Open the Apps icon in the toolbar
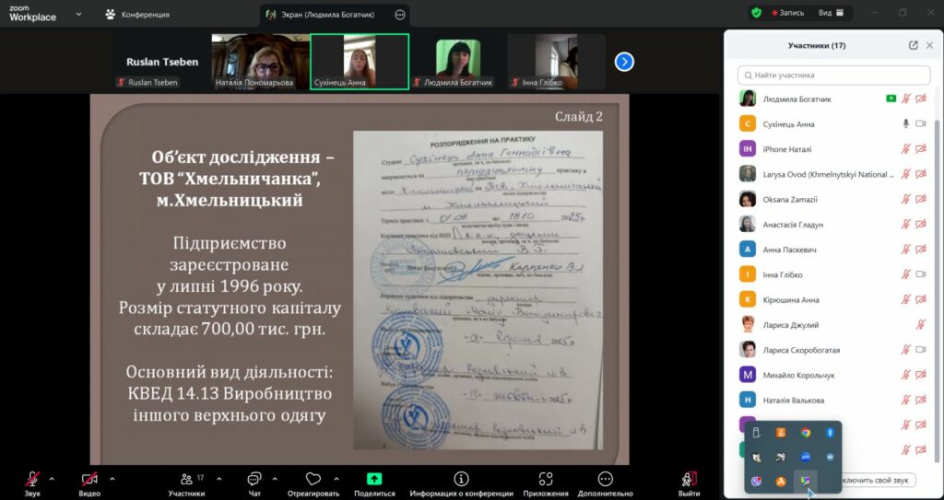This screenshot has height=500, width=944. tap(545, 479)
